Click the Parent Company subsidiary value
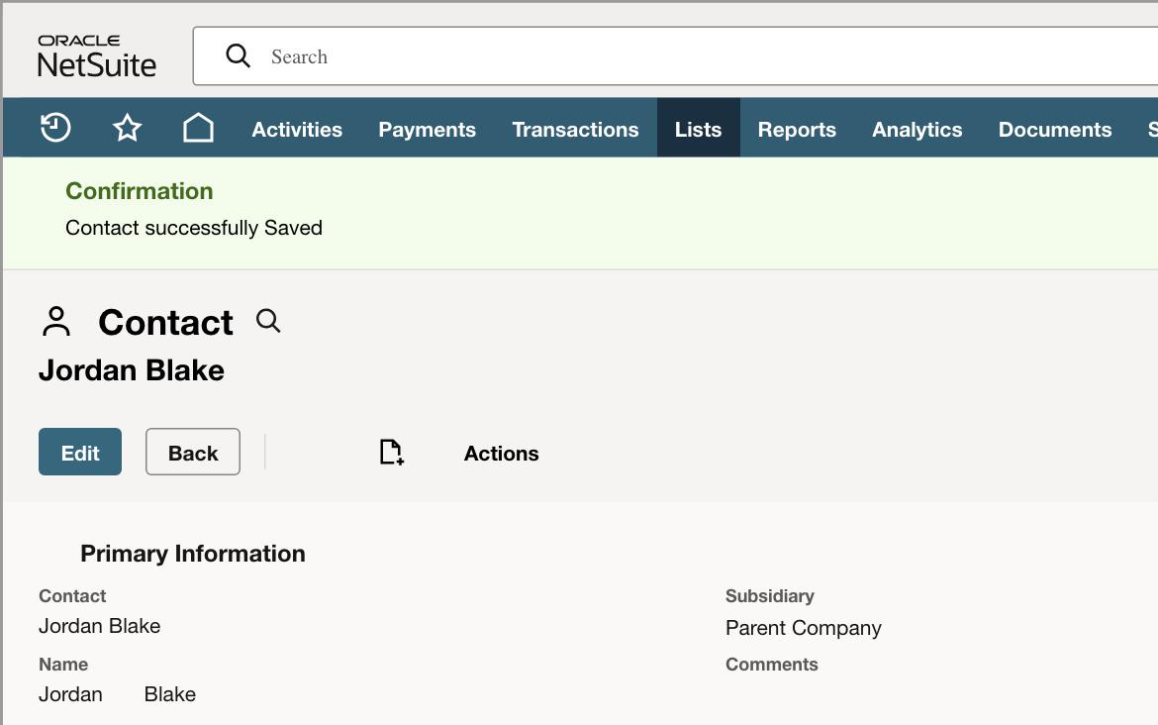The height and width of the screenshot is (725, 1158). 804,628
